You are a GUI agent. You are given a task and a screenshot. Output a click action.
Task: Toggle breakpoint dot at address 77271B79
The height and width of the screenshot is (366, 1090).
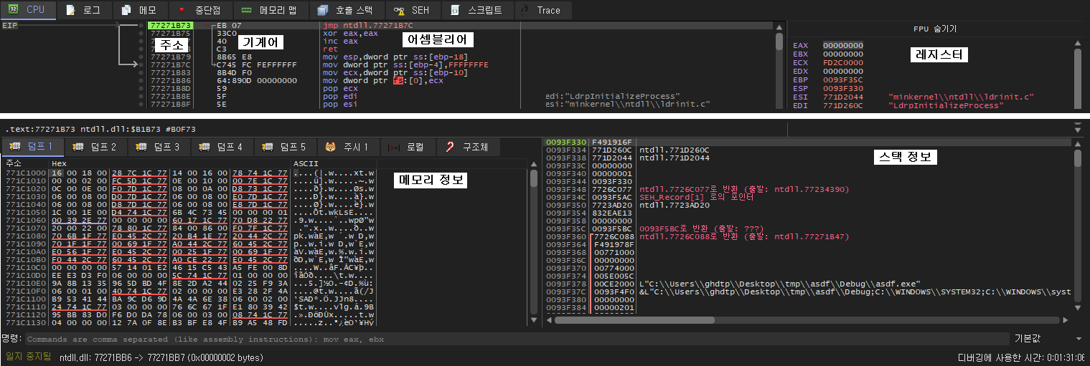[141, 57]
